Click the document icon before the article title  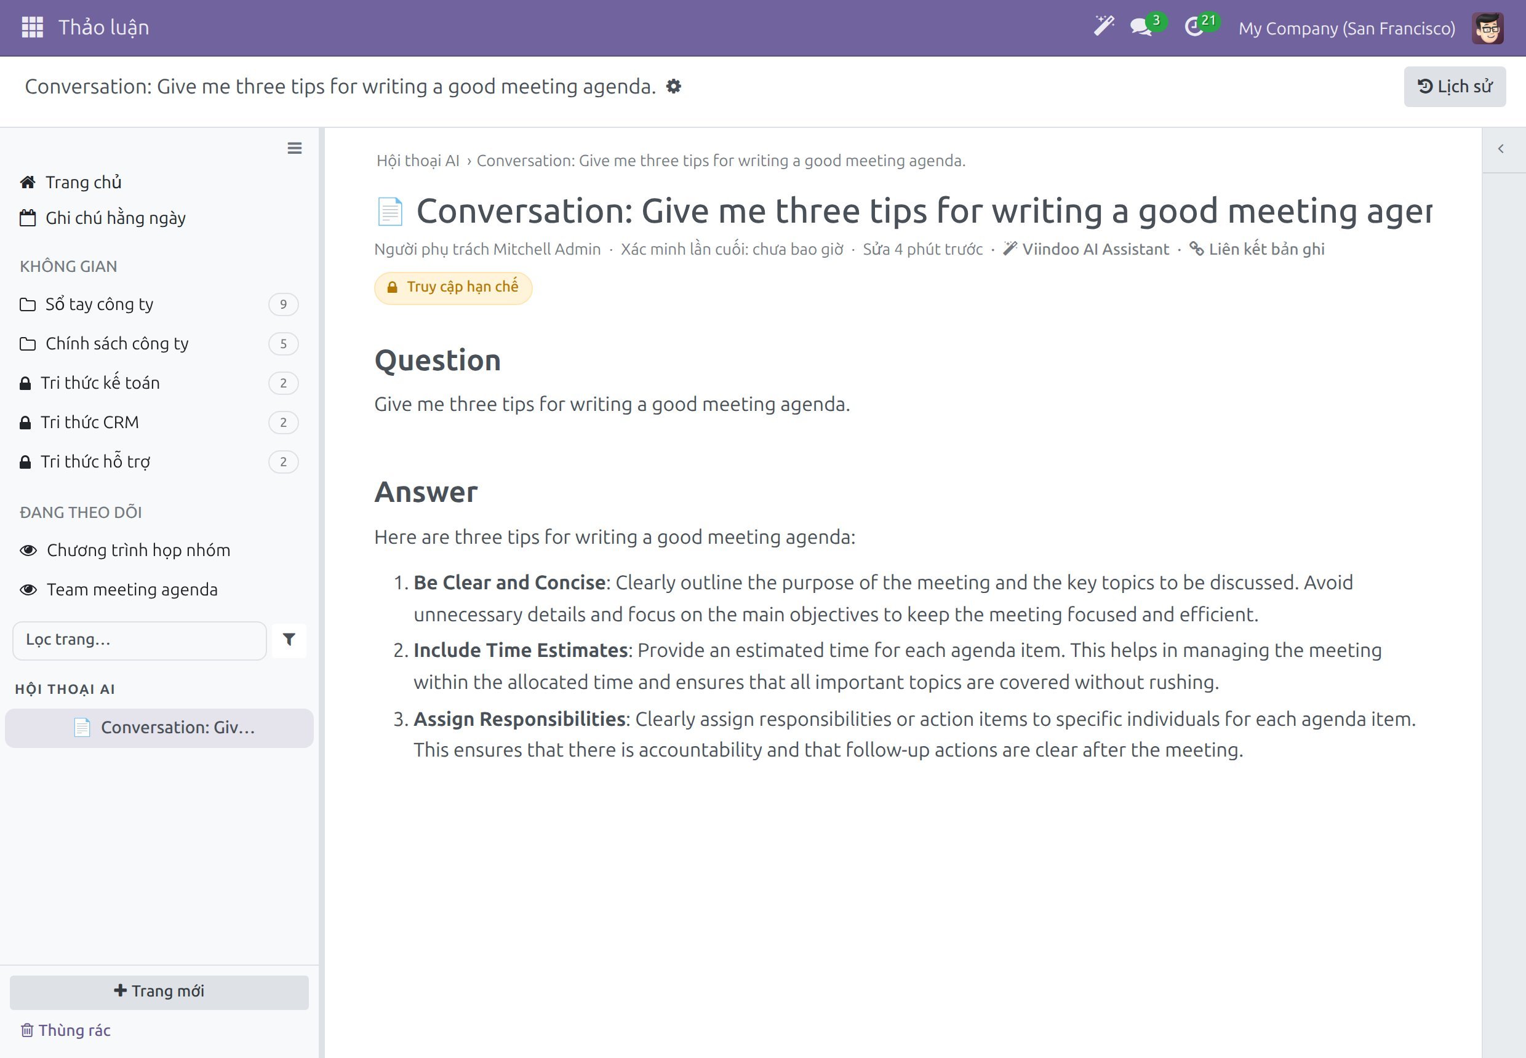tap(390, 212)
